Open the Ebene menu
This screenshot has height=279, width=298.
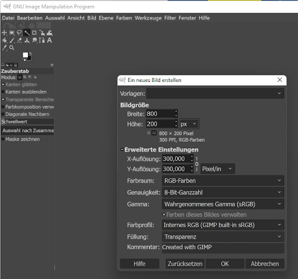coord(106,18)
